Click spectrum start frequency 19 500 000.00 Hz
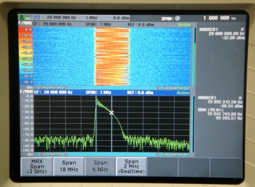This screenshot has height=187, width=255. (51, 154)
